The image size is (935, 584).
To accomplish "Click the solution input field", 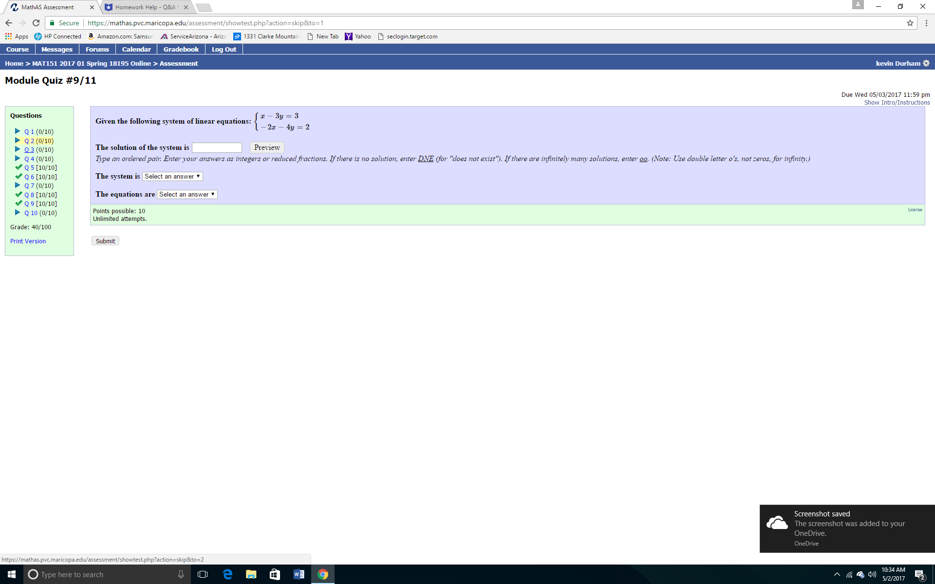I will pos(217,147).
